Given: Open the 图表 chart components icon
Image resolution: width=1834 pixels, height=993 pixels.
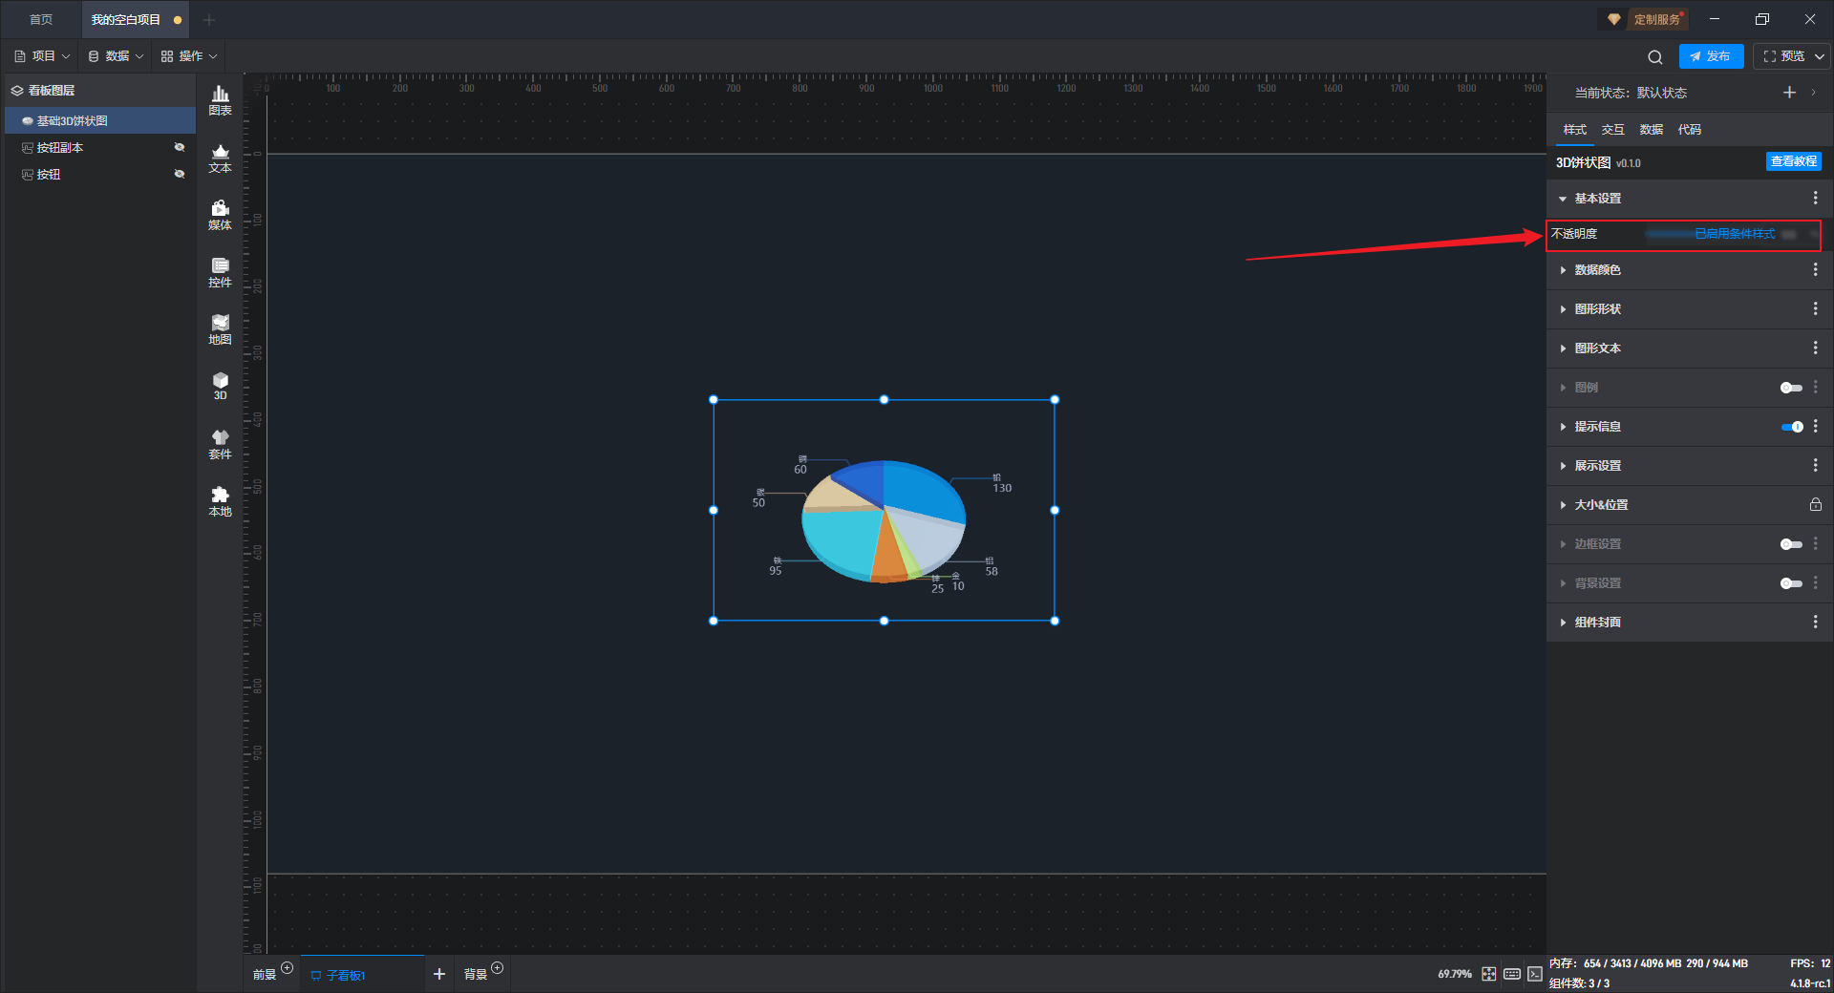Looking at the screenshot, I should pyautogui.click(x=220, y=100).
